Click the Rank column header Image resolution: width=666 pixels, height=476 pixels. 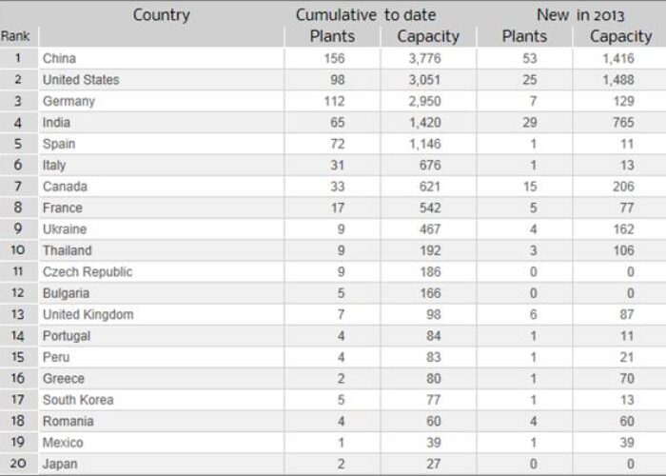tap(15, 36)
